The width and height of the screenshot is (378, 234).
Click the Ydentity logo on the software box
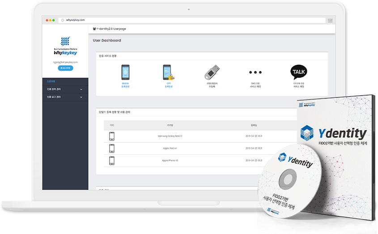click(333, 133)
